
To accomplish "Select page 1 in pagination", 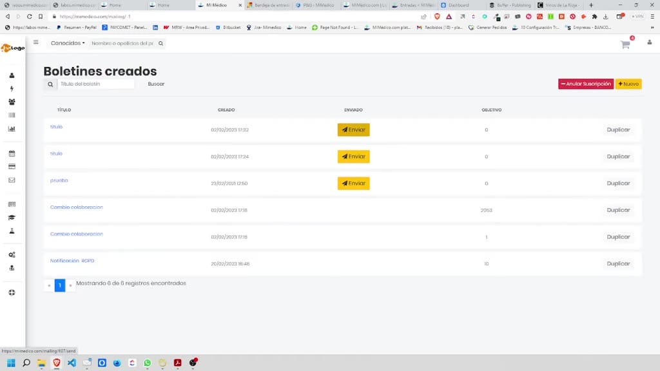I will pyautogui.click(x=60, y=285).
